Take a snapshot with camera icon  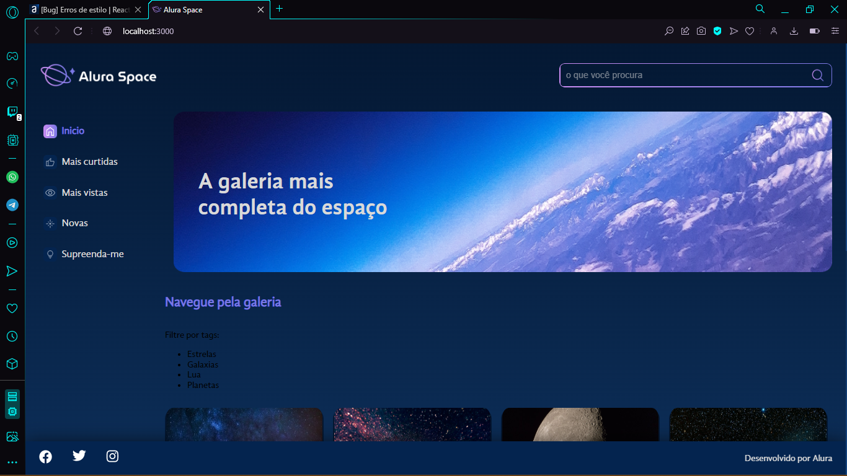pos(701,31)
